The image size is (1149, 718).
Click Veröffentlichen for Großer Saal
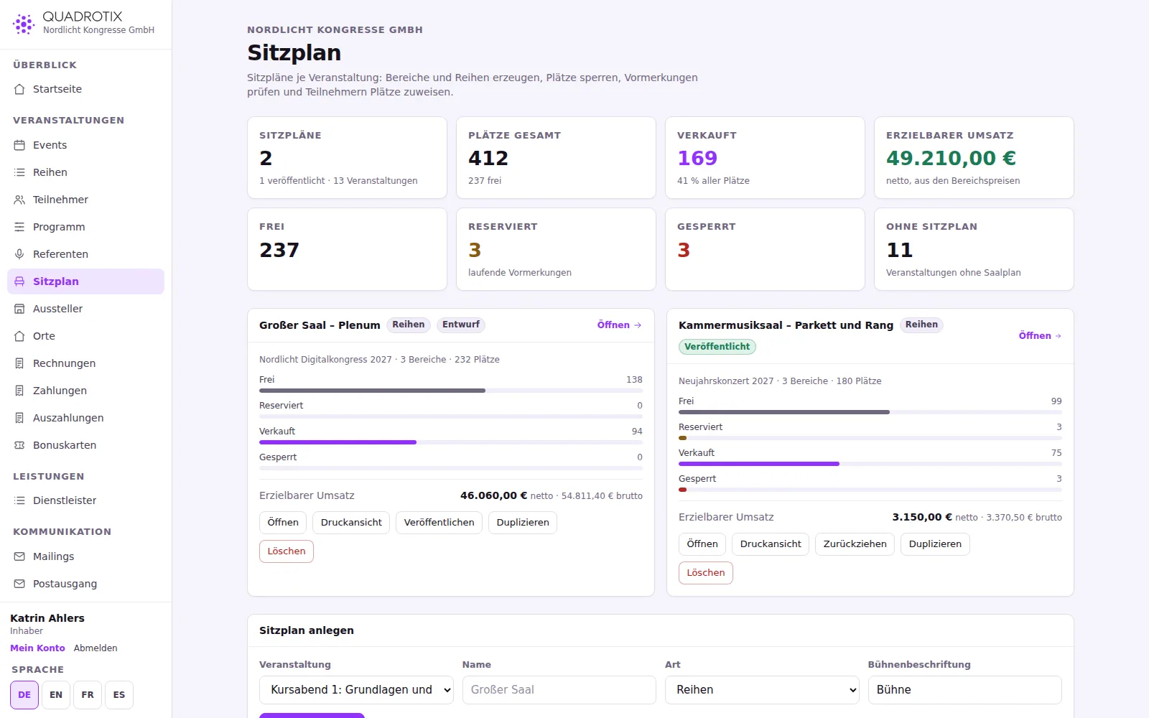pos(439,523)
